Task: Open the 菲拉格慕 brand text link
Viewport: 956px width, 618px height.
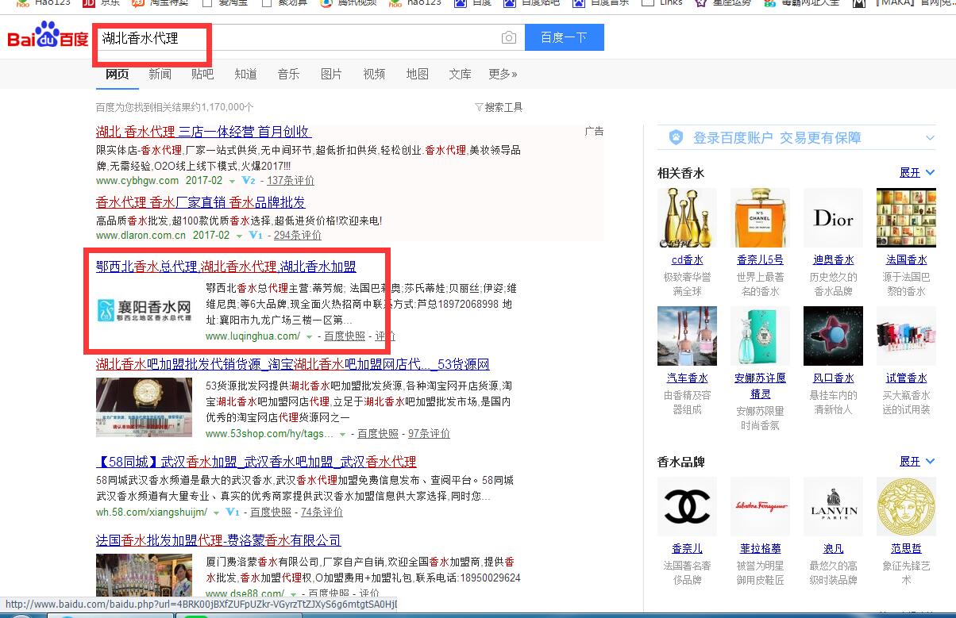Action: point(760,549)
